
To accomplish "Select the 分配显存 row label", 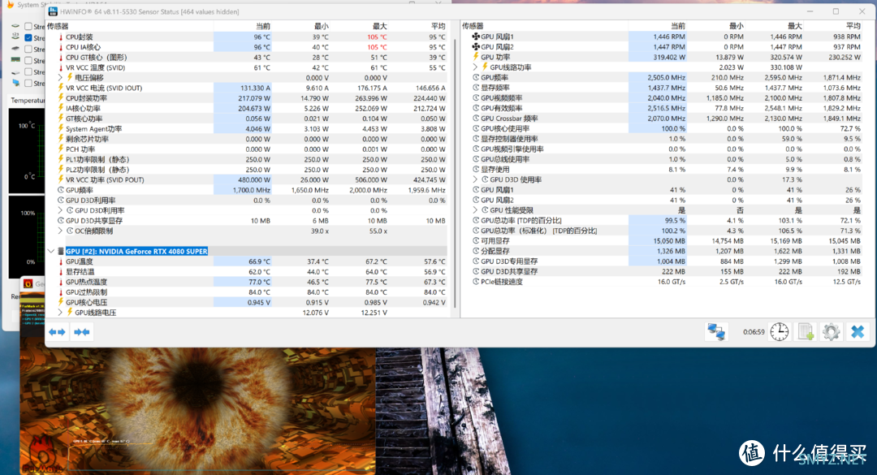I will (x=495, y=251).
